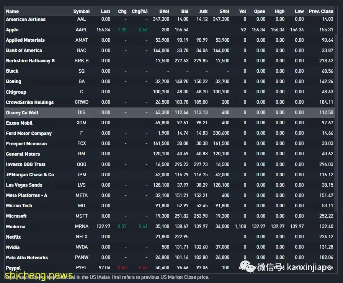Select the Las Vegas Sands name

(x=24, y=185)
